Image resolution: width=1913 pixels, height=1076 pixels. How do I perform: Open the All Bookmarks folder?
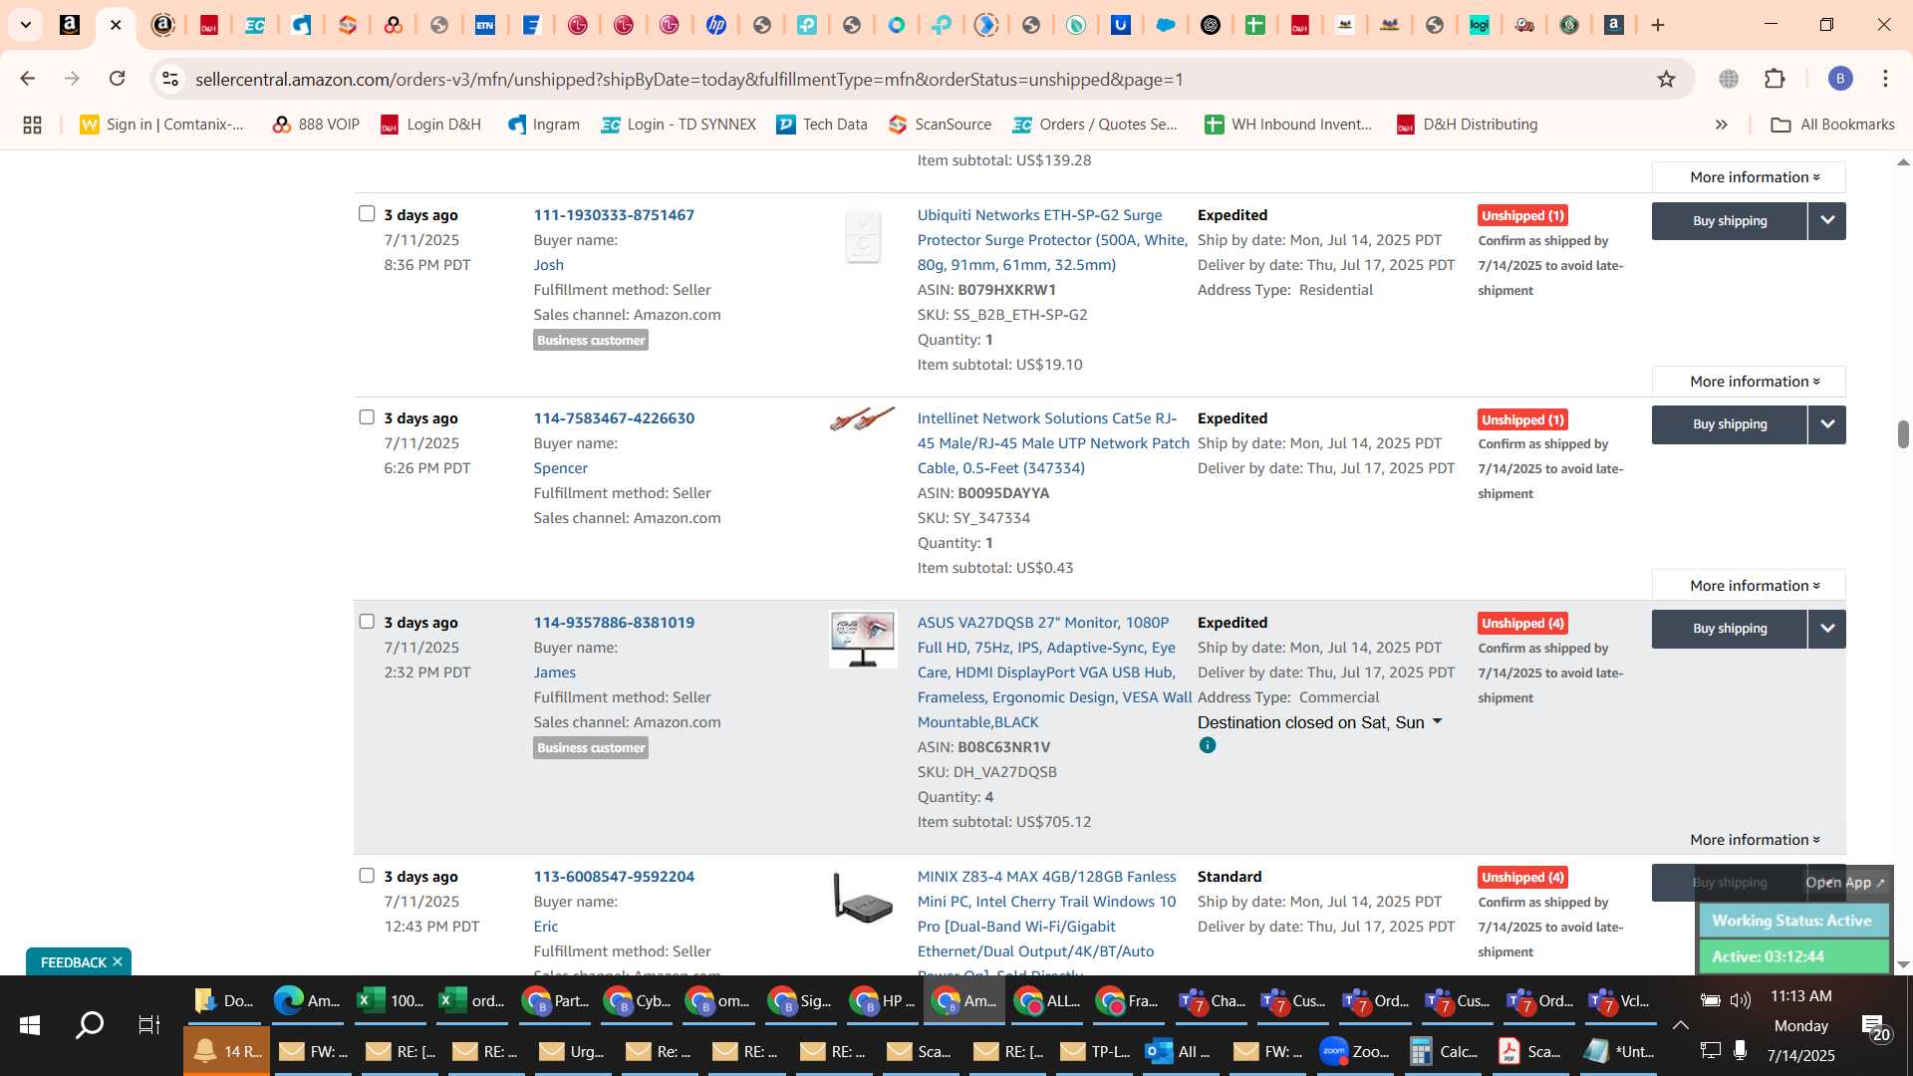pos(1832,125)
